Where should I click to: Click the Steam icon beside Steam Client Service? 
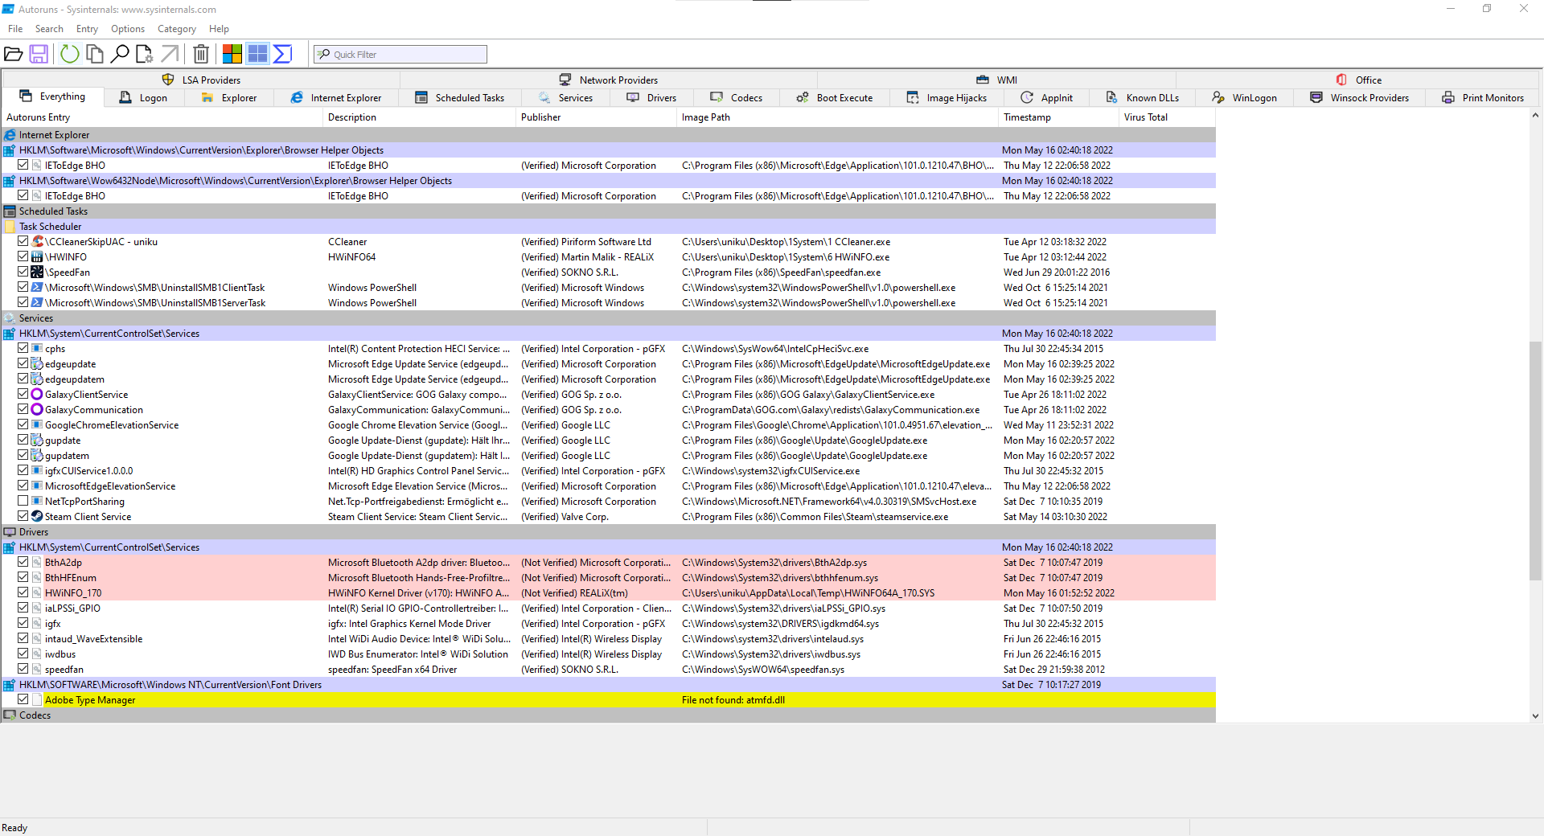coord(37,516)
